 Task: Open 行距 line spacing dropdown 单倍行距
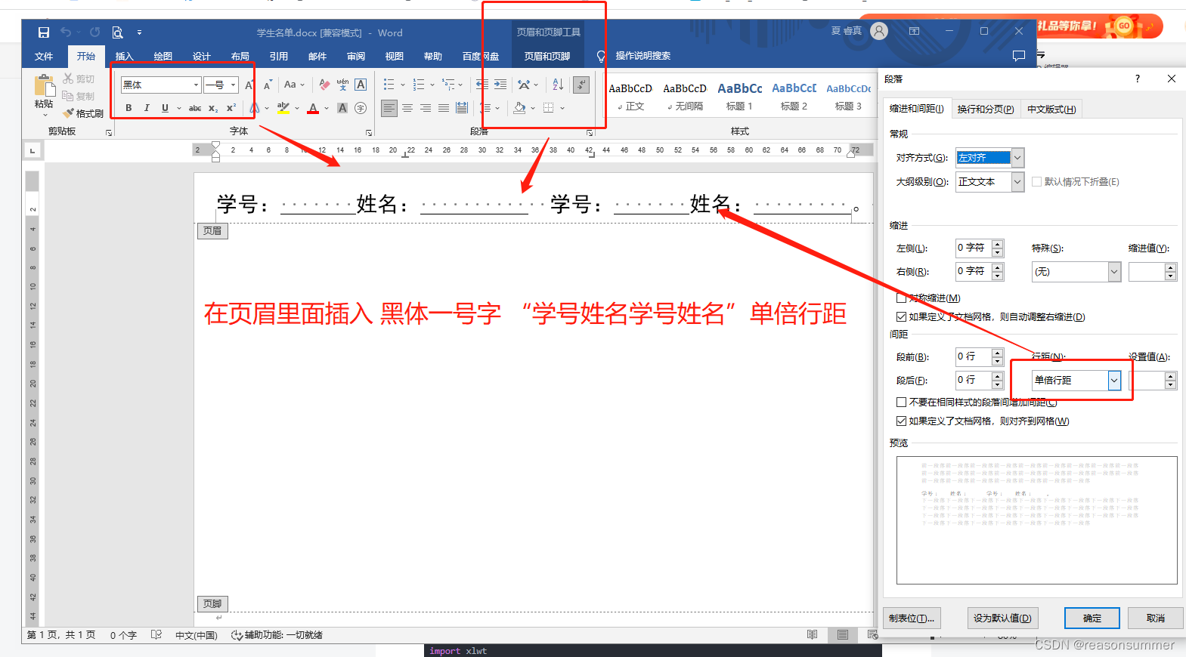pyautogui.click(x=1113, y=381)
